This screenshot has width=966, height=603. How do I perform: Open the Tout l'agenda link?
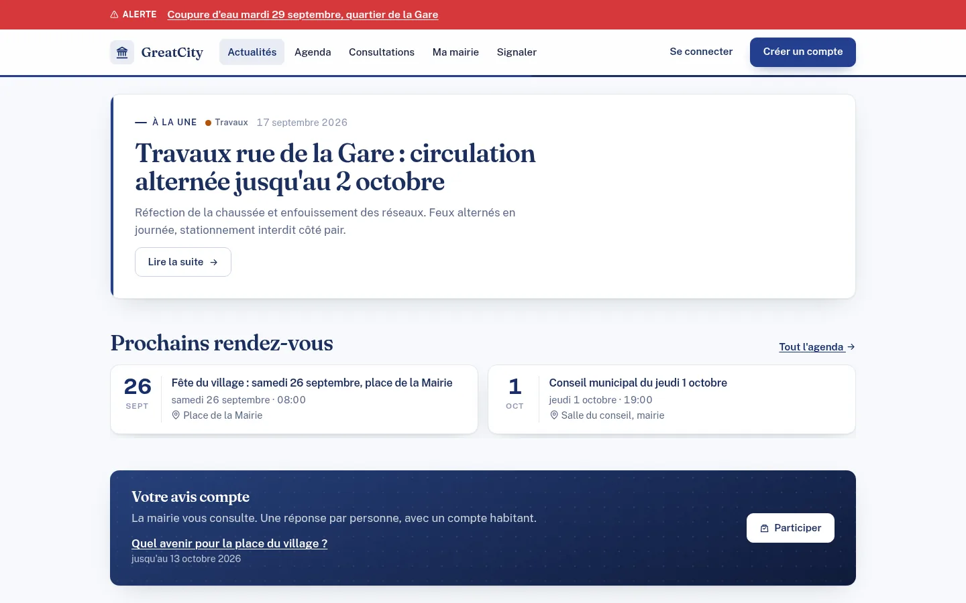point(817,347)
